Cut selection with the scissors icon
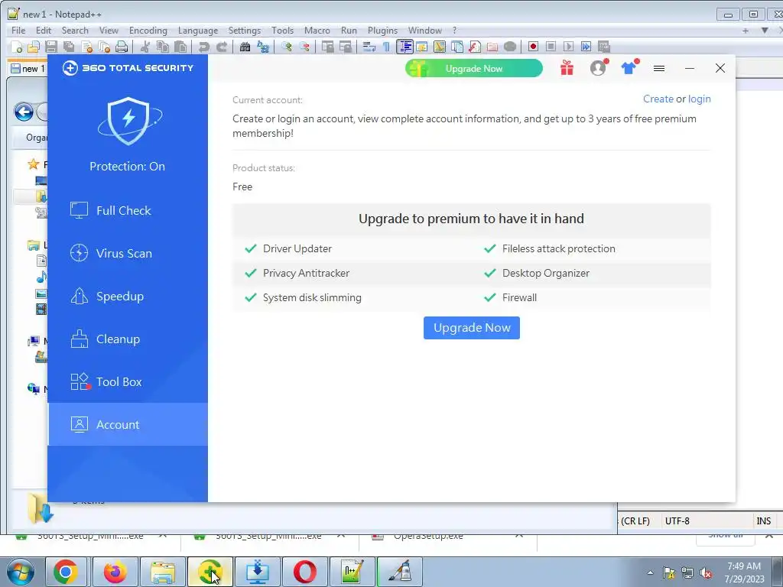 tap(145, 47)
